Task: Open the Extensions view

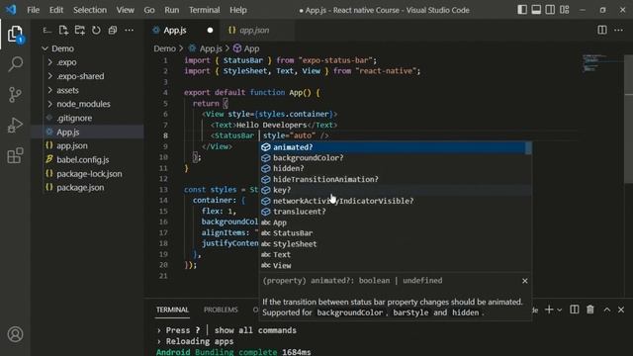Action: coord(16,156)
